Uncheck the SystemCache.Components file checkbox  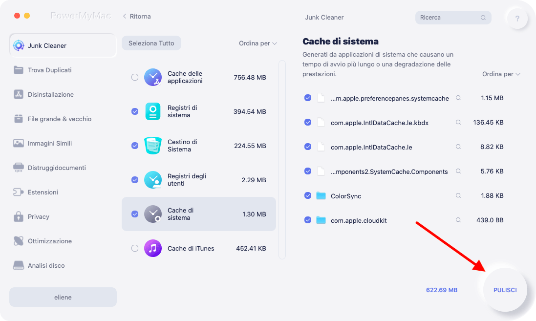[x=308, y=171]
